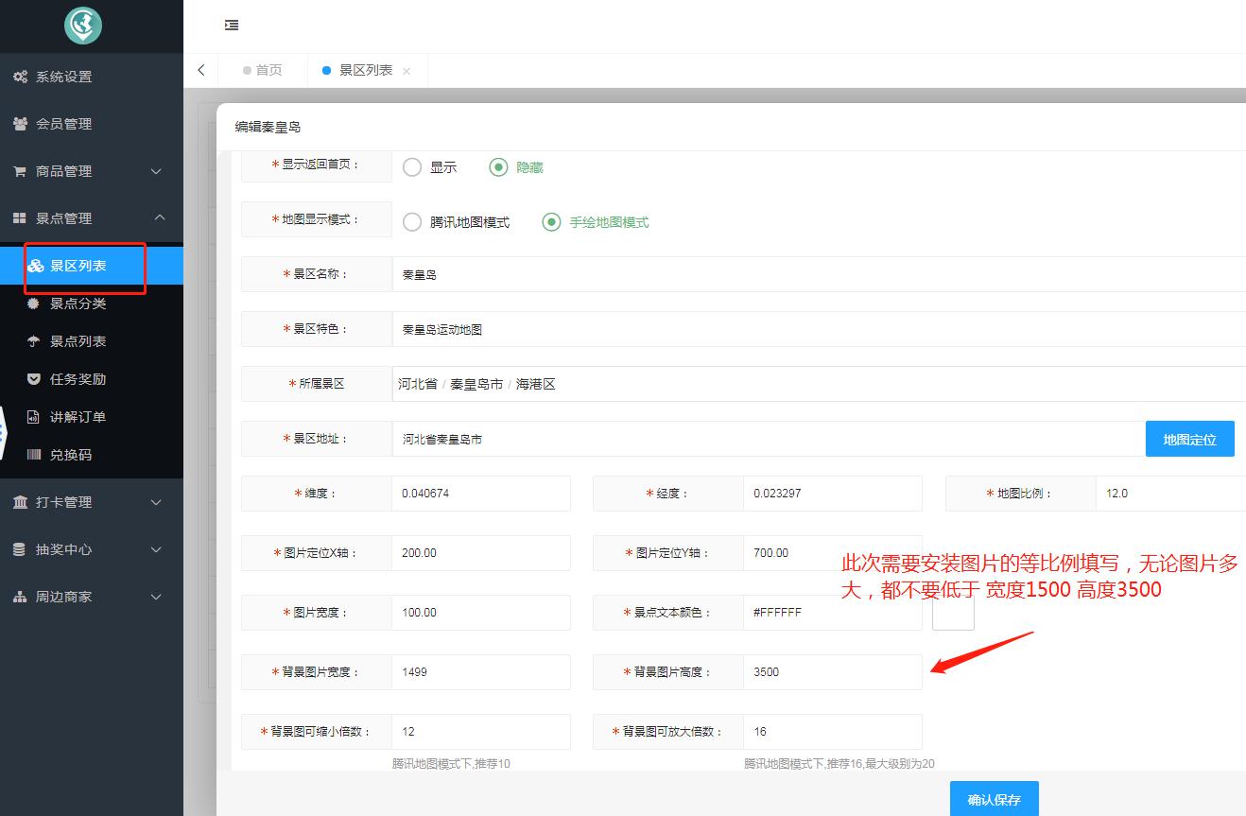Viewport: 1246px width, 816px height.
Task: Click the 确认保存 button
Action: (x=994, y=799)
